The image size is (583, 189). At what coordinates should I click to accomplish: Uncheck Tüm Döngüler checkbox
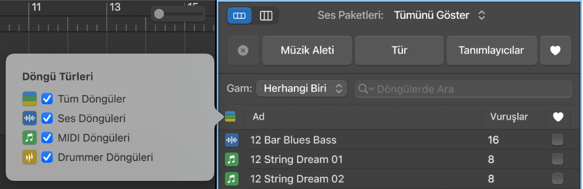46,99
